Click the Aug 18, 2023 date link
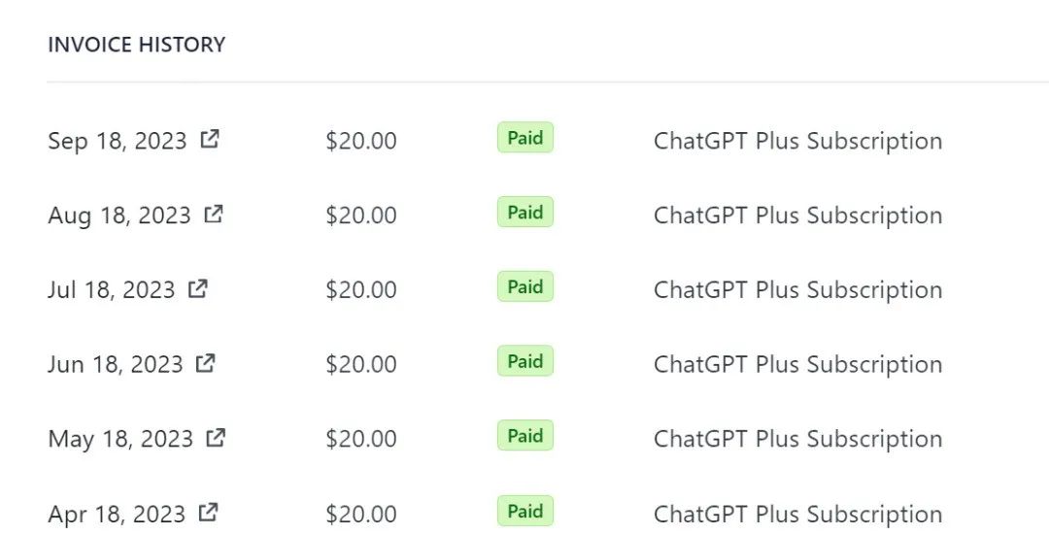 (x=119, y=216)
